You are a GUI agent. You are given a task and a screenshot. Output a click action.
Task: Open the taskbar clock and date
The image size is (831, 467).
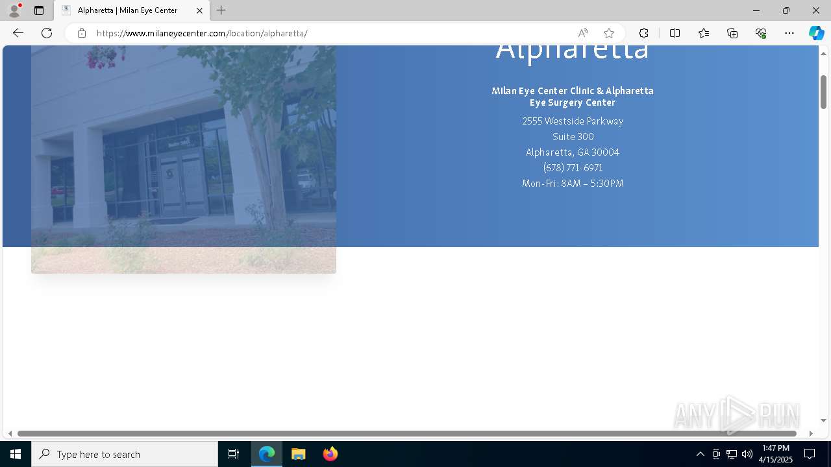[776, 454]
